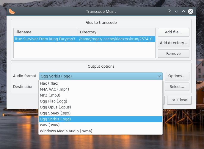This screenshot has width=204, height=149.
Task: Remove the selected file from the list
Action: (x=173, y=53)
